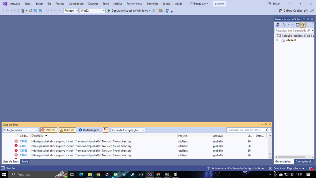The width and height of the screenshot is (316, 178).
Task: Sort by the Projeto column header
Action: tap(183, 136)
